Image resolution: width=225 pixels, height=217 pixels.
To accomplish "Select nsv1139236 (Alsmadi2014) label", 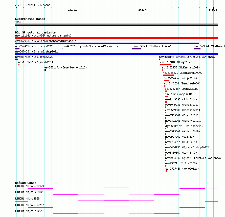I will click(x=36, y=62).
